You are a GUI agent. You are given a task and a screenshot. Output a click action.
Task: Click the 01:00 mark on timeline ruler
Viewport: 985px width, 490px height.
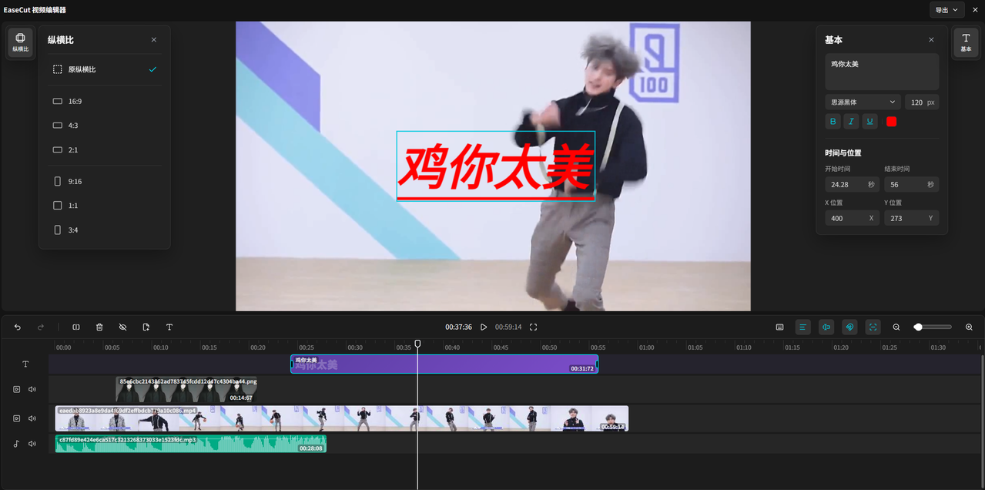646,347
